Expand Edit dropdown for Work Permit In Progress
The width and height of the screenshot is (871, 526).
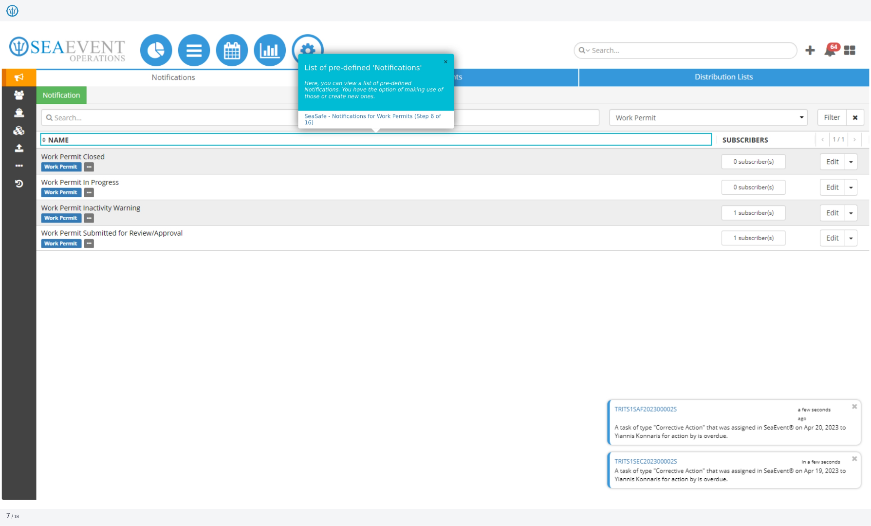[x=851, y=188]
